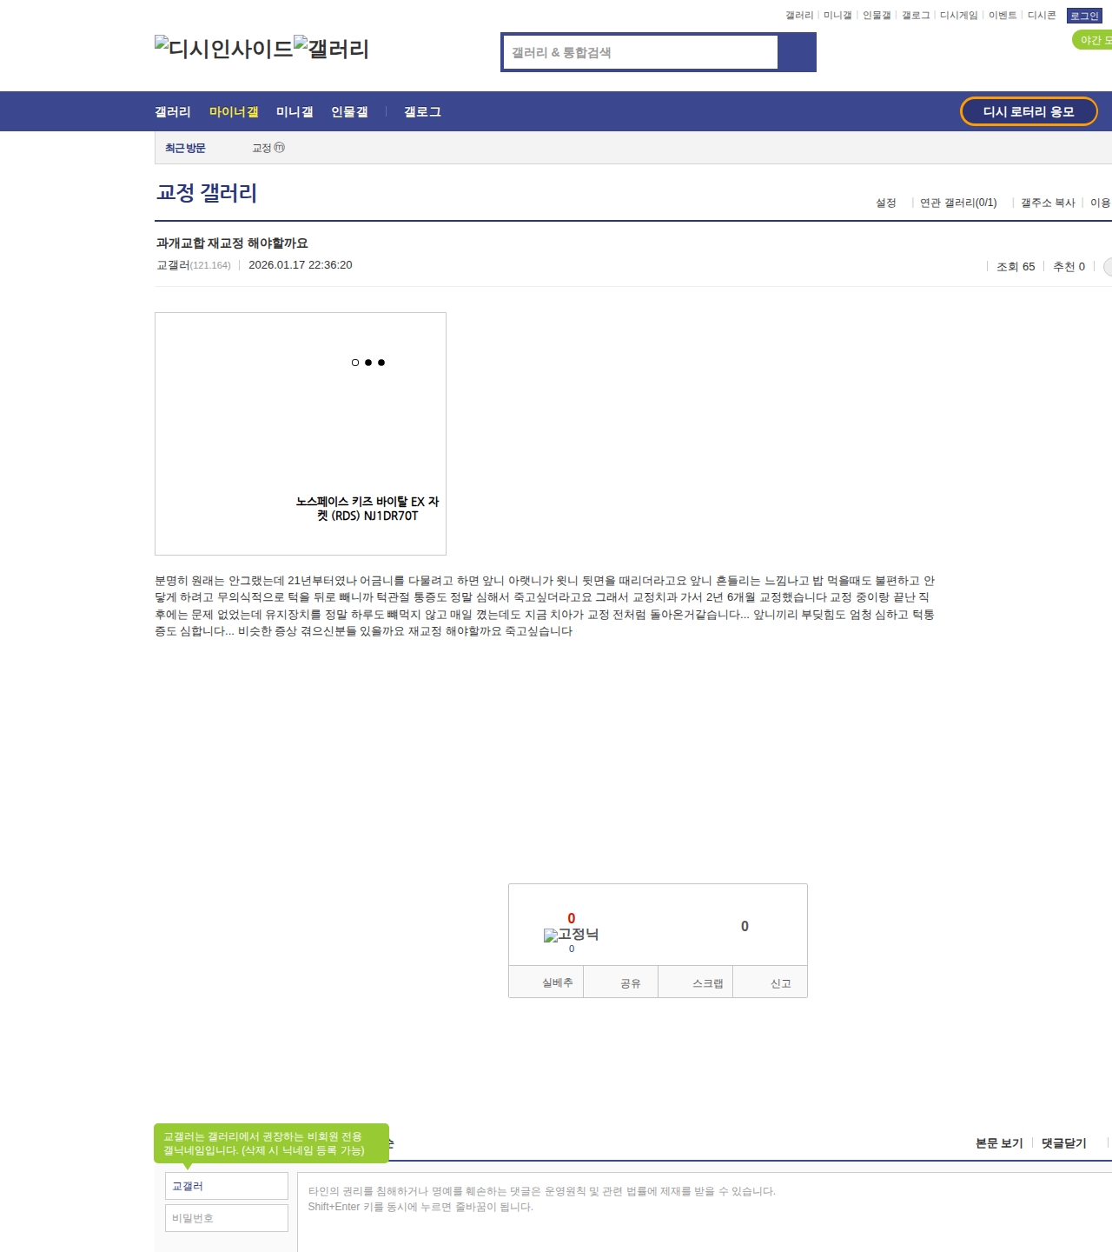
Task: Switch to the 마이너갤 navigation tab
Action: [234, 111]
